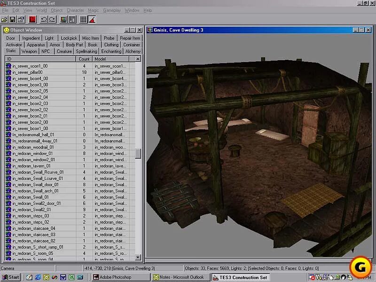Image resolution: width=376 pixels, height=282 pixels.
Task: Switch to the Ingredient tab
Action: coord(31,38)
